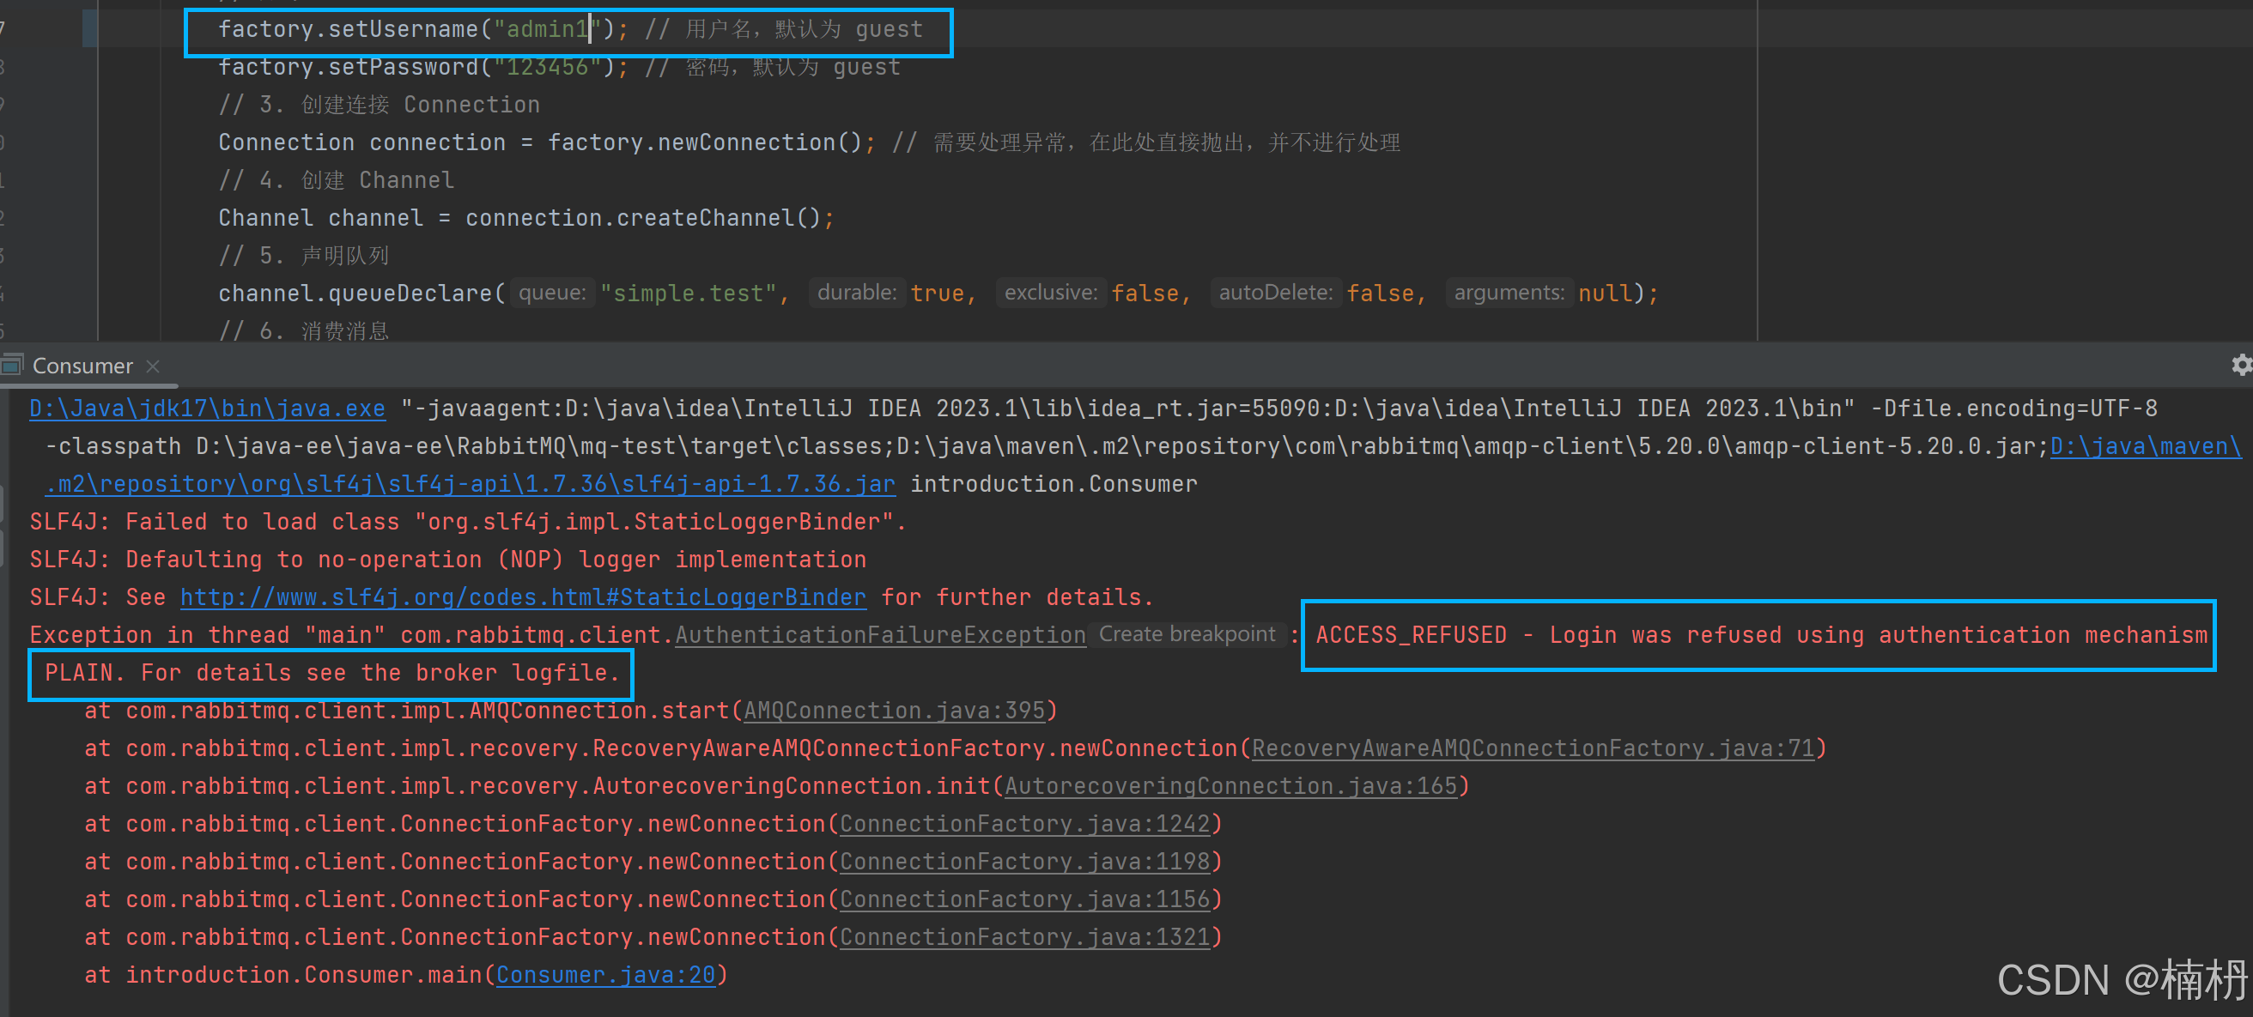Select the Consumer run tab
This screenshot has width=2253, height=1017.
[x=82, y=366]
